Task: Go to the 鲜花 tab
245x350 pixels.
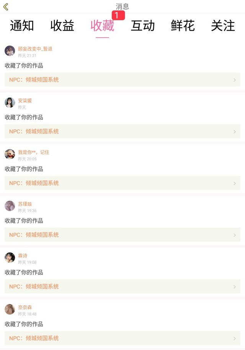Action: (183, 26)
